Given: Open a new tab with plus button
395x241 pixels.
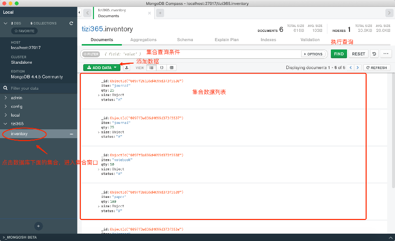Looking at the screenshot, I should pos(160,13).
